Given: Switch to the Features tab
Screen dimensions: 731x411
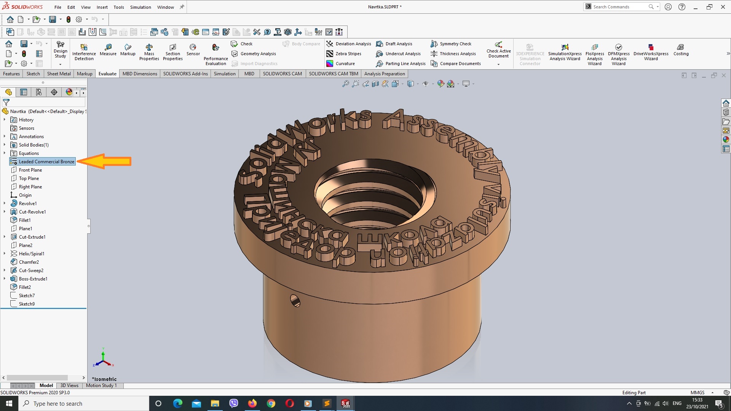Looking at the screenshot, I should (x=11, y=74).
